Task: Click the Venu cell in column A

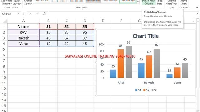Action: (24, 44)
